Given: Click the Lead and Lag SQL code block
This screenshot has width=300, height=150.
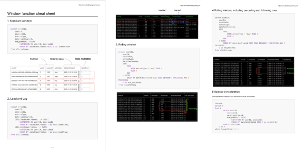Looking at the screenshot, I should tap(52, 120).
